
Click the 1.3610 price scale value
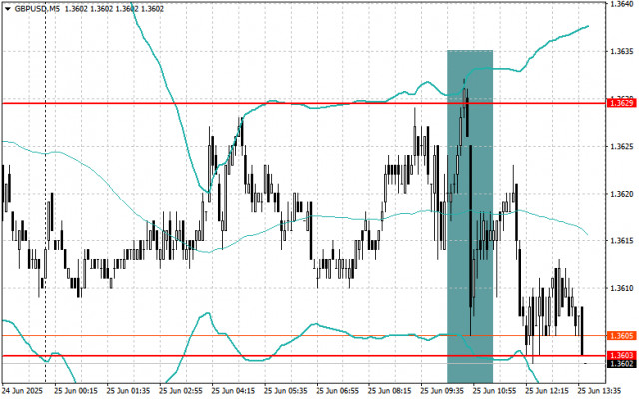point(622,288)
